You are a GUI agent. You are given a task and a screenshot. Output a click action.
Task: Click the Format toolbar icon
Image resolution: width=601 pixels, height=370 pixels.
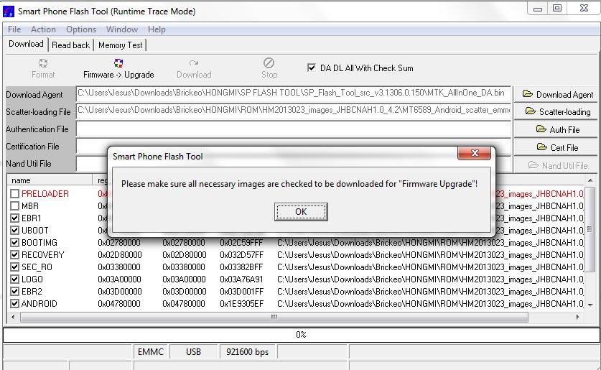coord(43,64)
